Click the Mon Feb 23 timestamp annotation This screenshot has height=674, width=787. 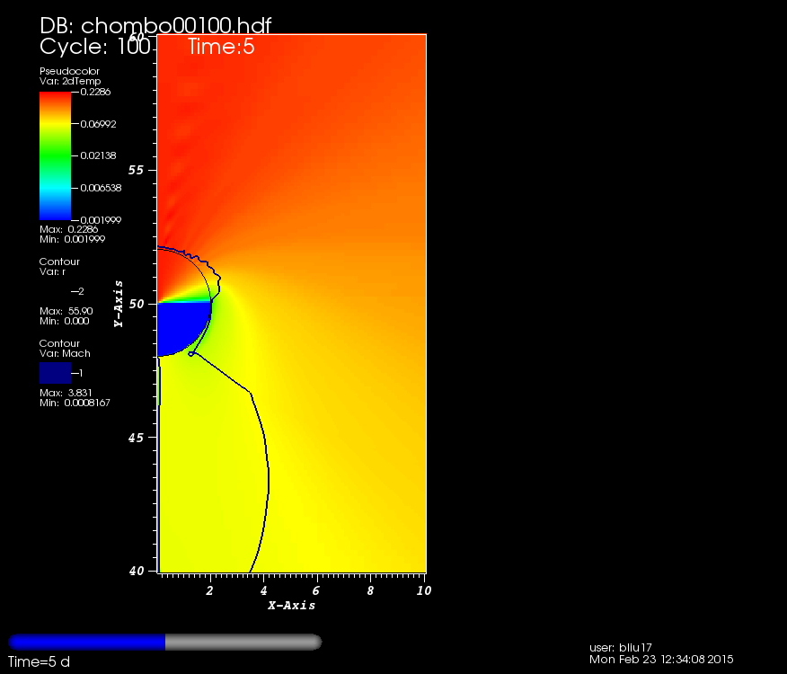[x=661, y=659]
